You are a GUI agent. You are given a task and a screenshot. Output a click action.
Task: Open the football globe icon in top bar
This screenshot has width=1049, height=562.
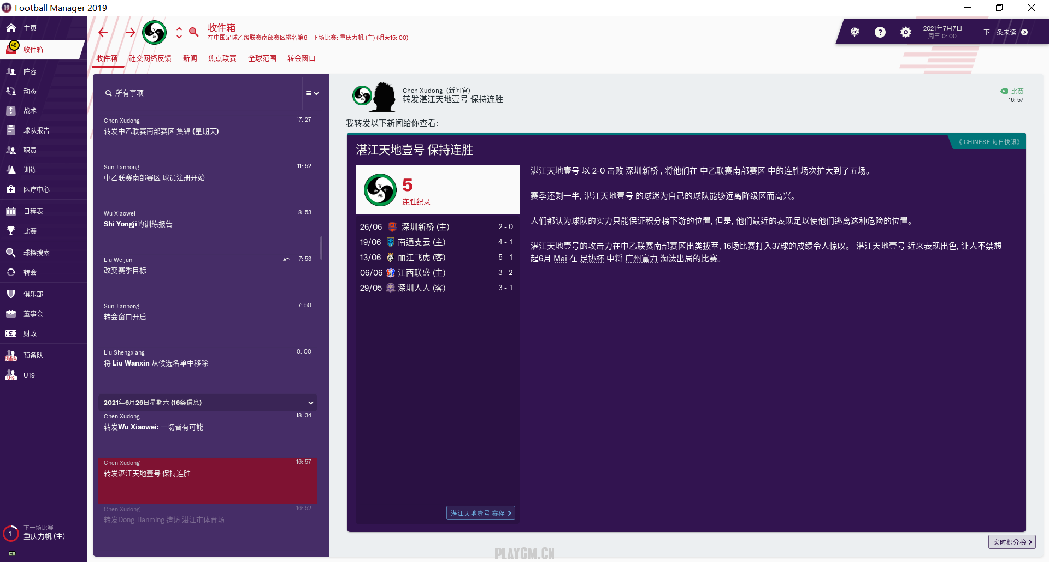[x=855, y=32]
